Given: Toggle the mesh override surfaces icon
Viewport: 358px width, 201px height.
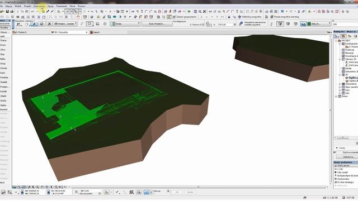Looking at the screenshot, I should point(303,23).
